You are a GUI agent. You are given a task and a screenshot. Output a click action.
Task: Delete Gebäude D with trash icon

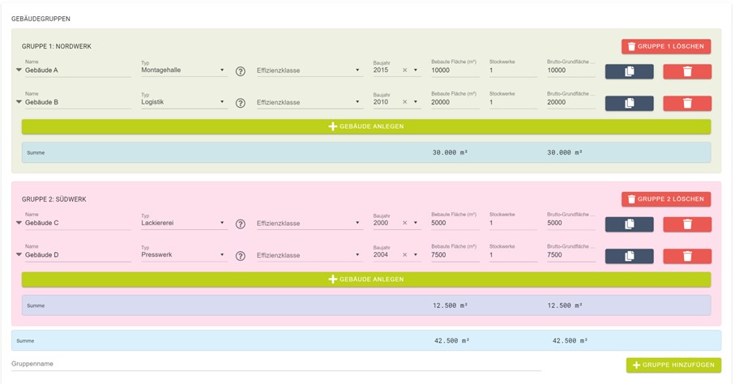coord(687,256)
